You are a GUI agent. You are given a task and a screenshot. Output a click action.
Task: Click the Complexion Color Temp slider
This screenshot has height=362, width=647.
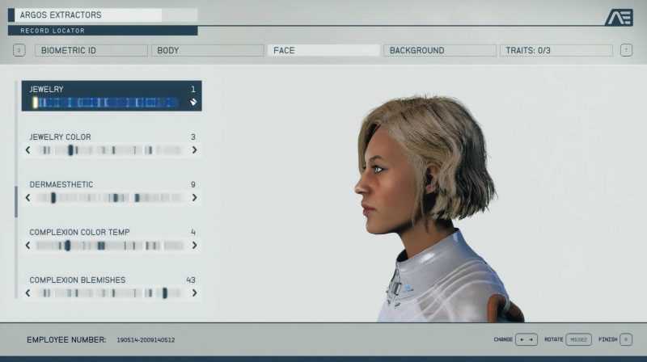110,246
